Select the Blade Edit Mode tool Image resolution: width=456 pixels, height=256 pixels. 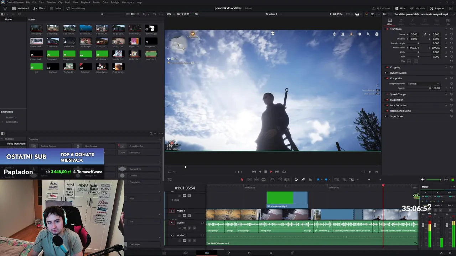coord(264,180)
